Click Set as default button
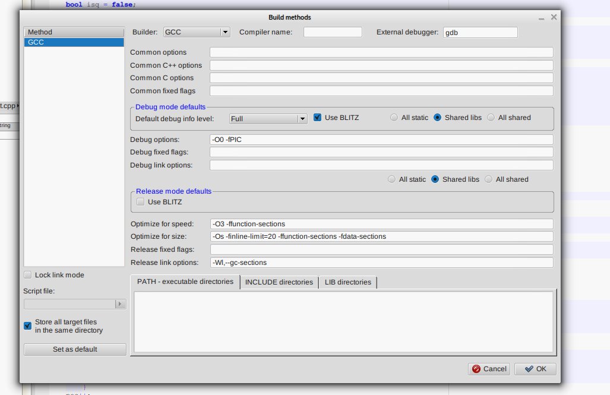 click(75, 349)
